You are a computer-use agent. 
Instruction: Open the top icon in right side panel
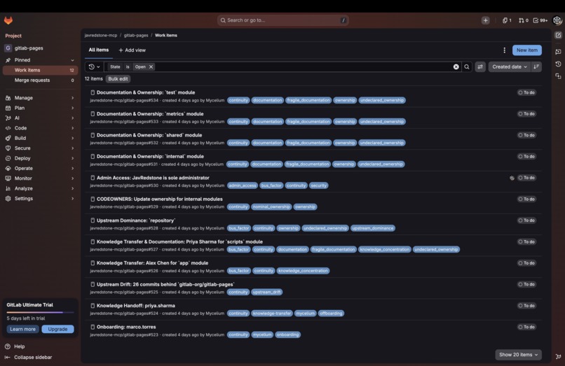[x=558, y=35]
